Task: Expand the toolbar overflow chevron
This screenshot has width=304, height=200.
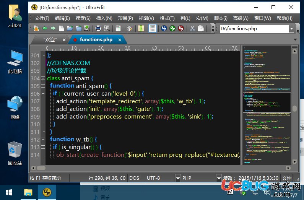Action: pyautogui.click(x=213, y=28)
